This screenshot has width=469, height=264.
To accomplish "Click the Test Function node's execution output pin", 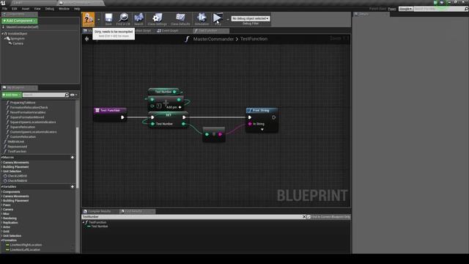I will (122, 117).
